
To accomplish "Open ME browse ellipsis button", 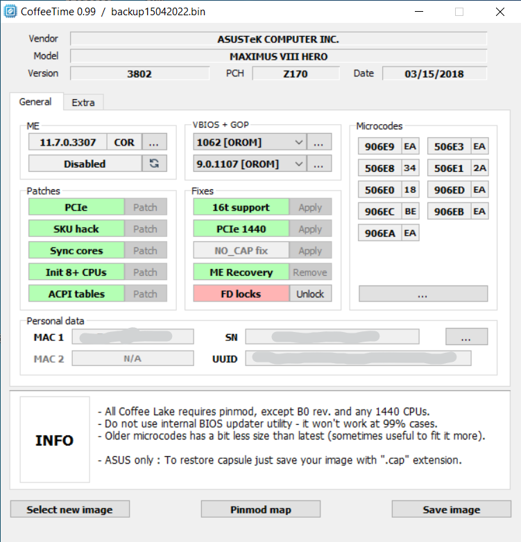I will [x=154, y=142].
